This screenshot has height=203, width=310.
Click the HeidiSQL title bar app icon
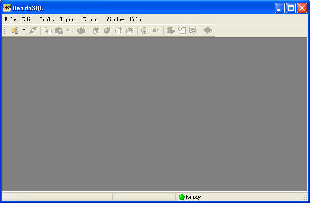click(7, 8)
